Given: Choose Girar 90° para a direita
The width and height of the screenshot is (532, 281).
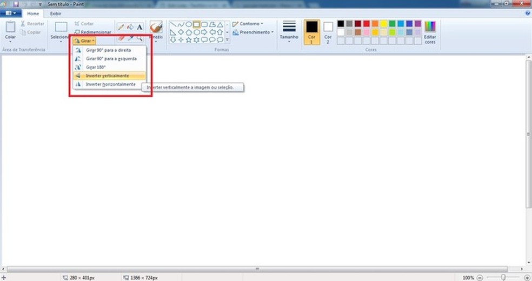Looking at the screenshot, I should coord(110,50).
